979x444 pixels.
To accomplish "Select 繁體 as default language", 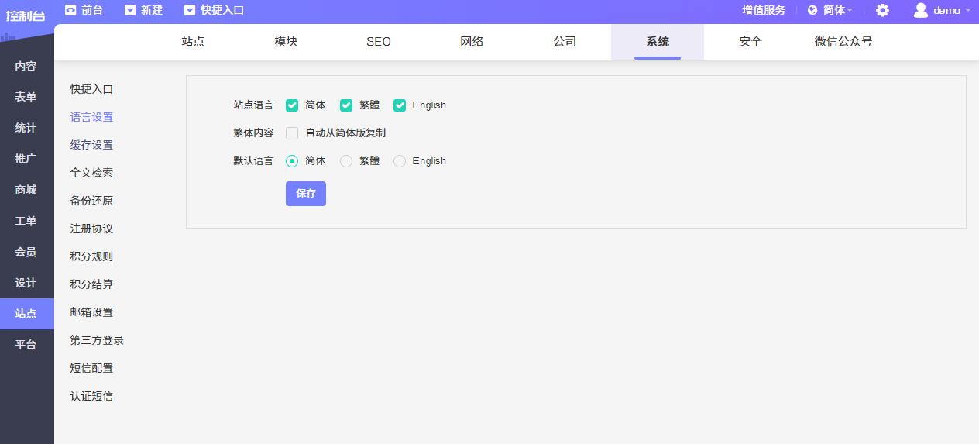I will point(346,161).
